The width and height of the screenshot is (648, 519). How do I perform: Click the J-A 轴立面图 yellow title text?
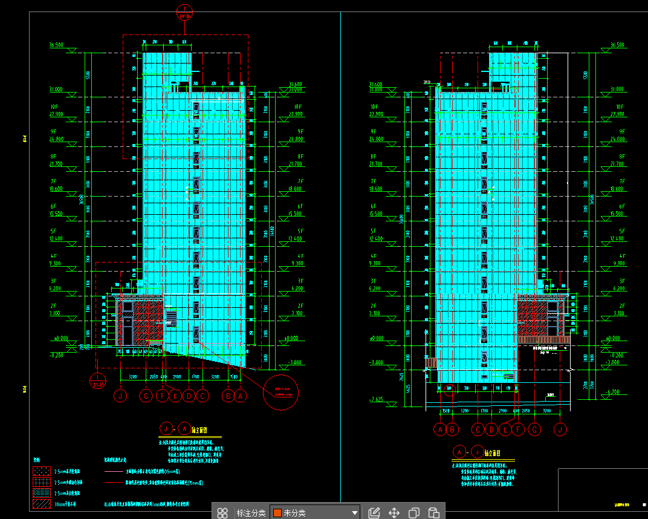click(199, 430)
